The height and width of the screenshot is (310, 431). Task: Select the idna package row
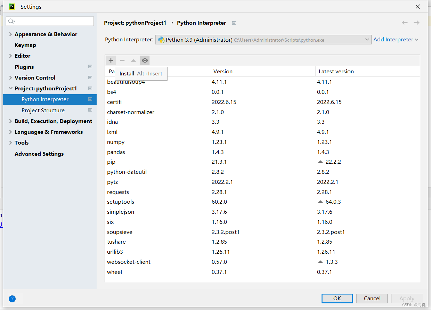262,122
